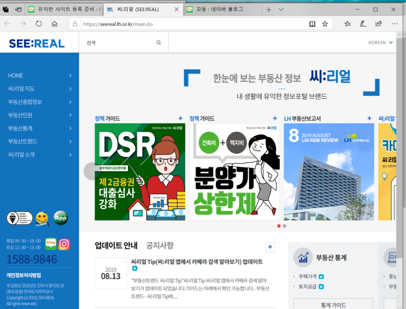Screen dimensions: 406x309
Task: Open reading view book icon
Action: click(x=312, y=24)
